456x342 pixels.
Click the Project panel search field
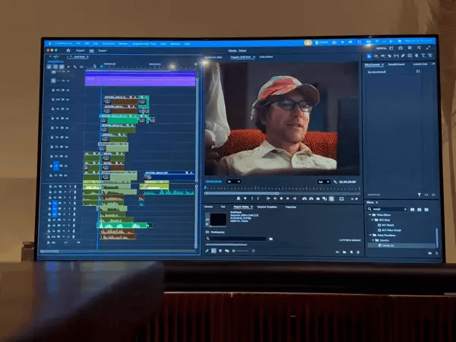click(236, 239)
